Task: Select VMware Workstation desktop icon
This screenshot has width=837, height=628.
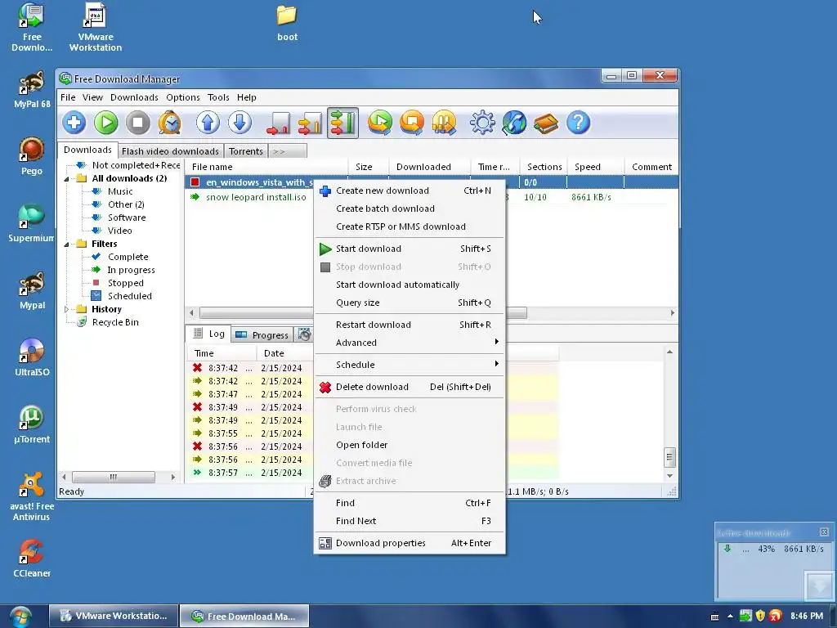Action: (x=96, y=27)
